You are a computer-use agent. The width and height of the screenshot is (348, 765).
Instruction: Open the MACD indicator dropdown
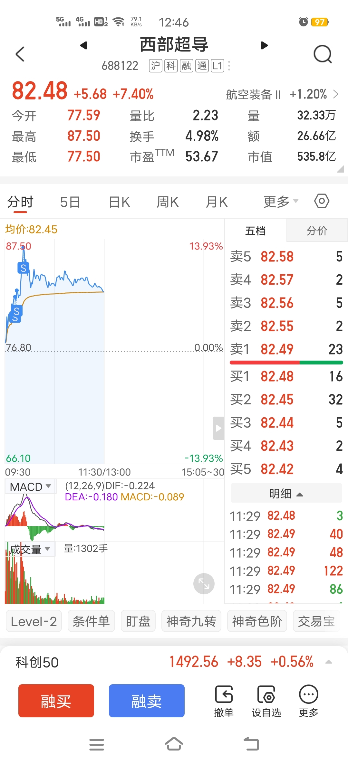(31, 486)
